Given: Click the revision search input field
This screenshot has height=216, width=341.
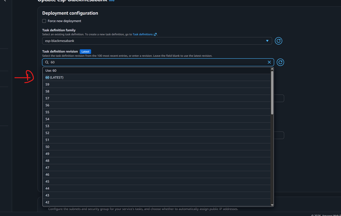Looking at the screenshot, I should pyautogui.click(x=154, y=62).
